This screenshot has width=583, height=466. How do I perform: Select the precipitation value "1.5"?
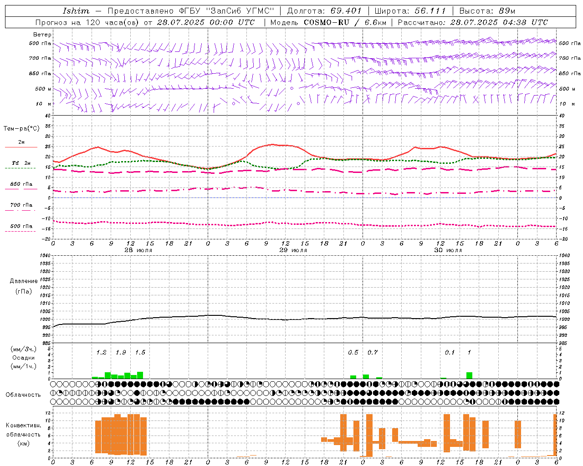coord(140,352)
